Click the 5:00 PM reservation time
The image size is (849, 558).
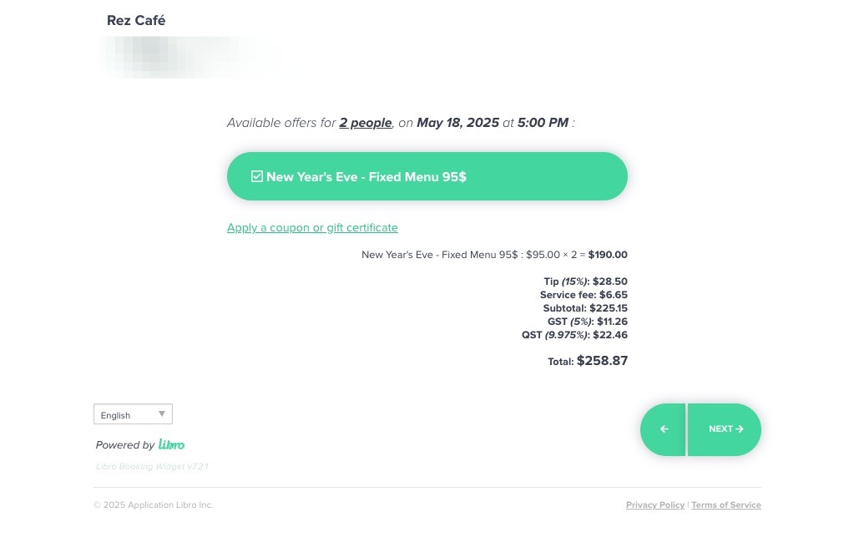point(543,123)
